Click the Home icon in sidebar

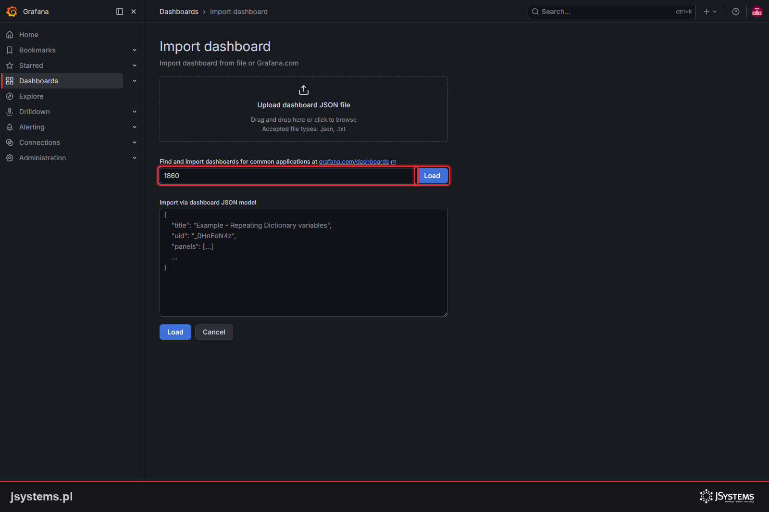[x=10, y=35]
